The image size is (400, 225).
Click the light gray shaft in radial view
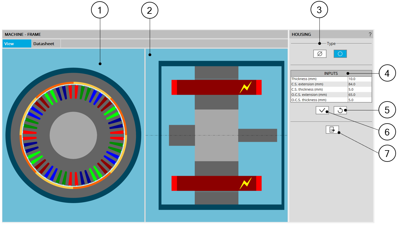[73, 135]
